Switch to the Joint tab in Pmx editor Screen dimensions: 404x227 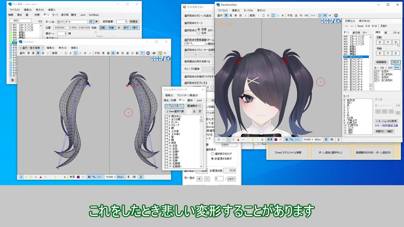point(83,15)
